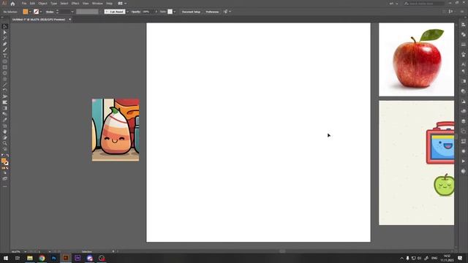The width and height of the screenshot is (468, 263).
Task: Reset to default fill and stroke
Action: click(3, 156)
